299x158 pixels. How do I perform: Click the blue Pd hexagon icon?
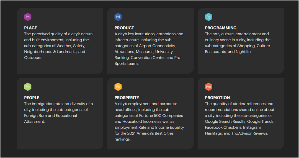(x=118, y=17)
